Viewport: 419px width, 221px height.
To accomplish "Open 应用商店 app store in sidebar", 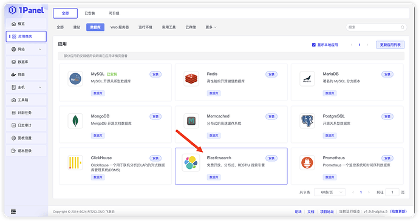I will click(x=26, y=36).
